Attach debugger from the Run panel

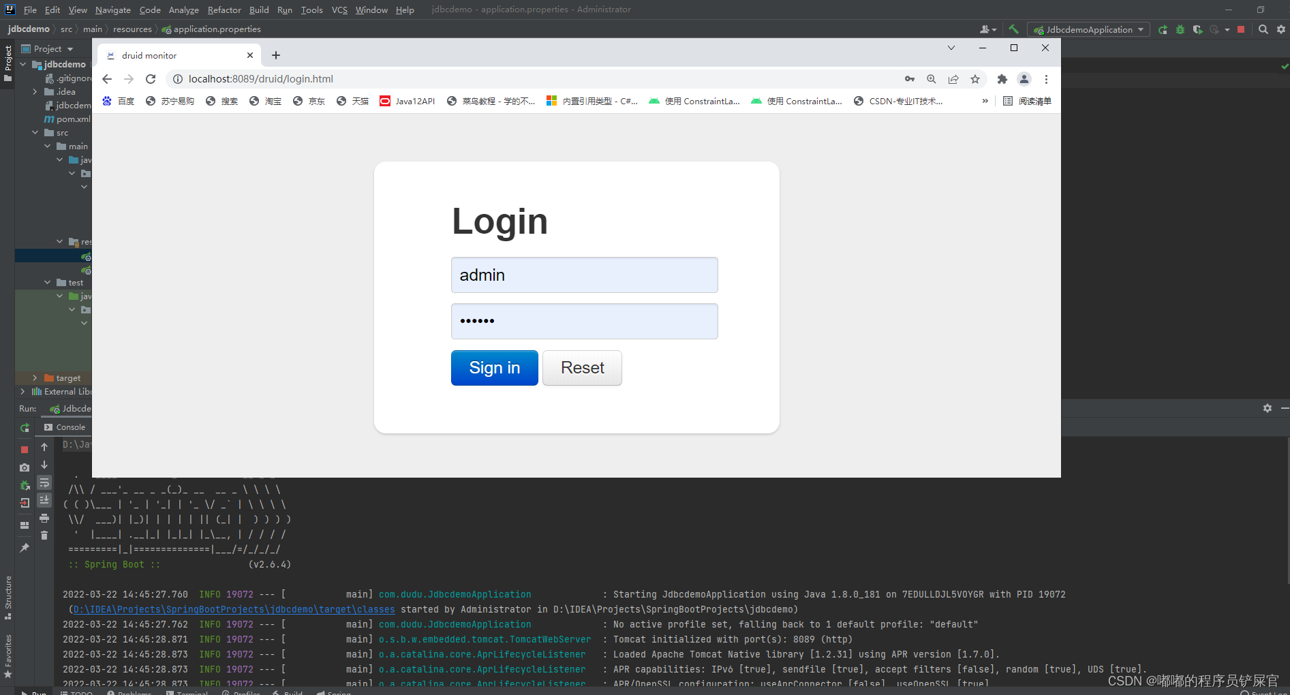point(25,485)
